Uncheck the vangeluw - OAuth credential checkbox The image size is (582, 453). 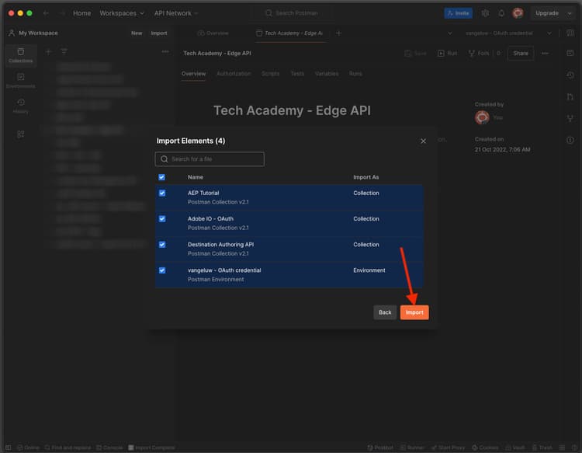[162, 270]
